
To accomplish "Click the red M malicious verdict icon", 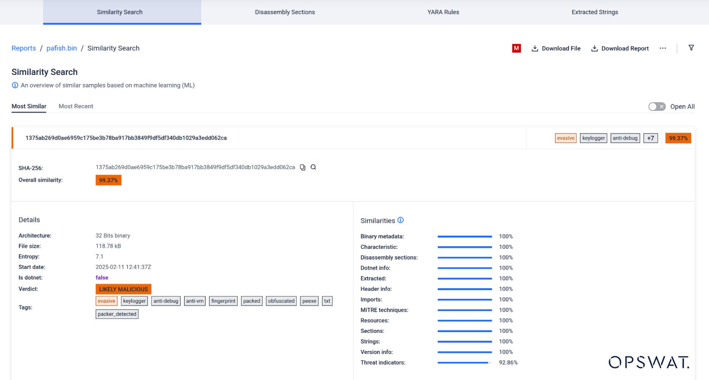I will click(x=516, y=48).
